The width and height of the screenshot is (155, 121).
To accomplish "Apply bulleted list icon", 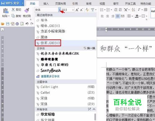I will pos(102,10).
